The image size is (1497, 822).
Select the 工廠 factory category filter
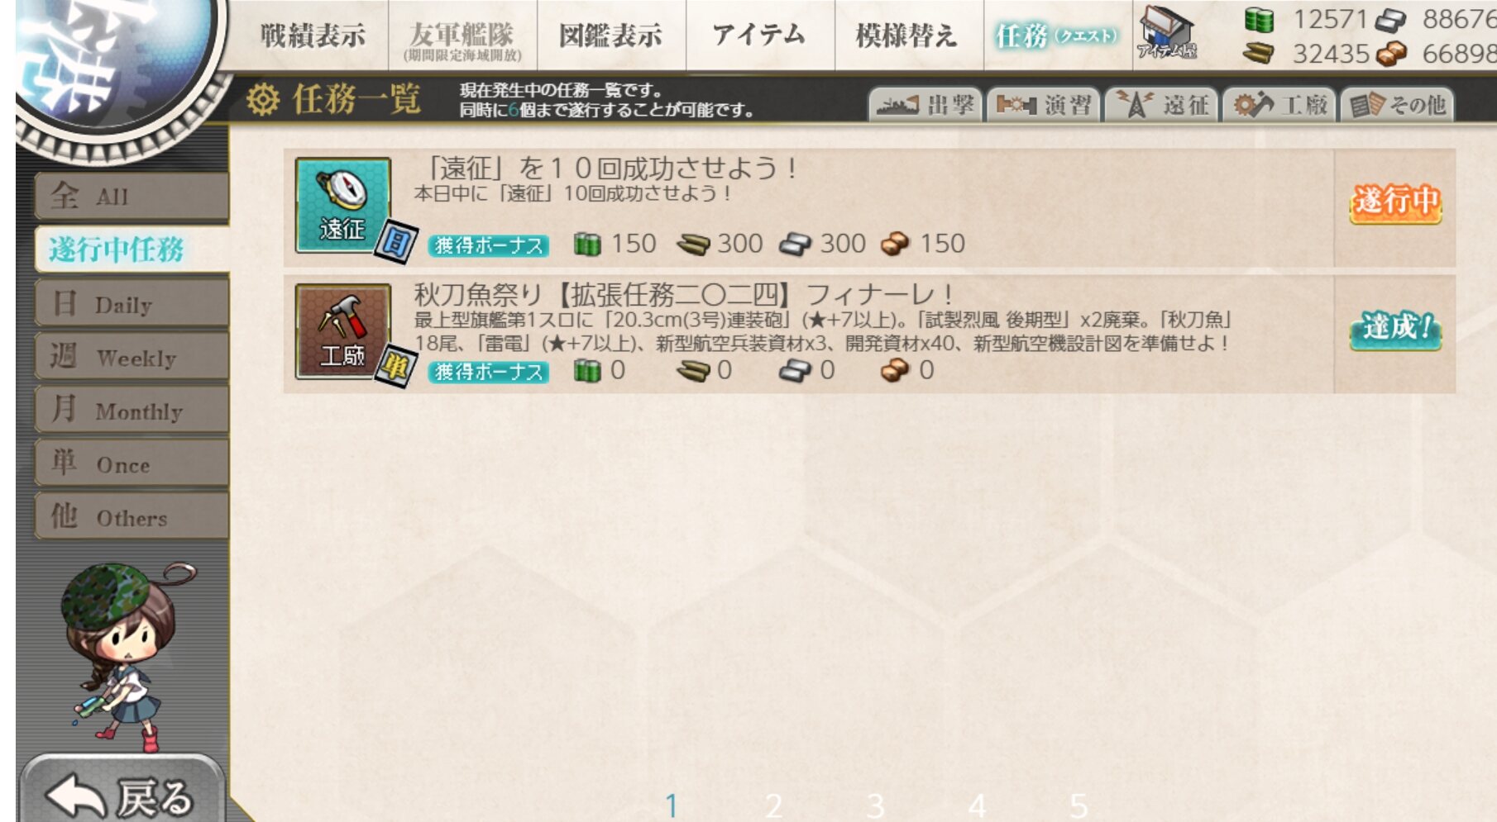(1279, 105)
